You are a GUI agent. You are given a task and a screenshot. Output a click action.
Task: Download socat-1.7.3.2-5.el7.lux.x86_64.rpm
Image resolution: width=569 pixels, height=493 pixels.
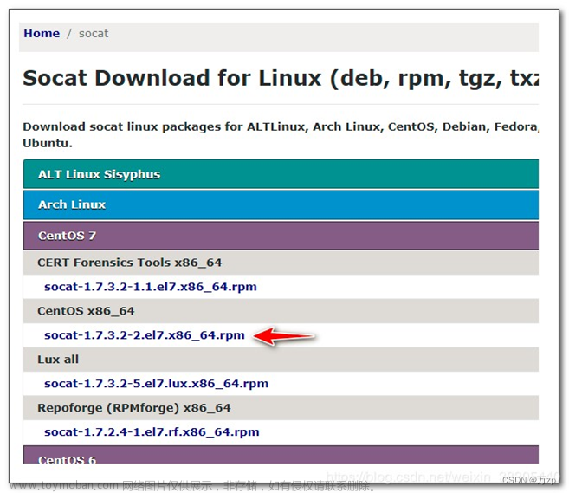coord(156,384)
